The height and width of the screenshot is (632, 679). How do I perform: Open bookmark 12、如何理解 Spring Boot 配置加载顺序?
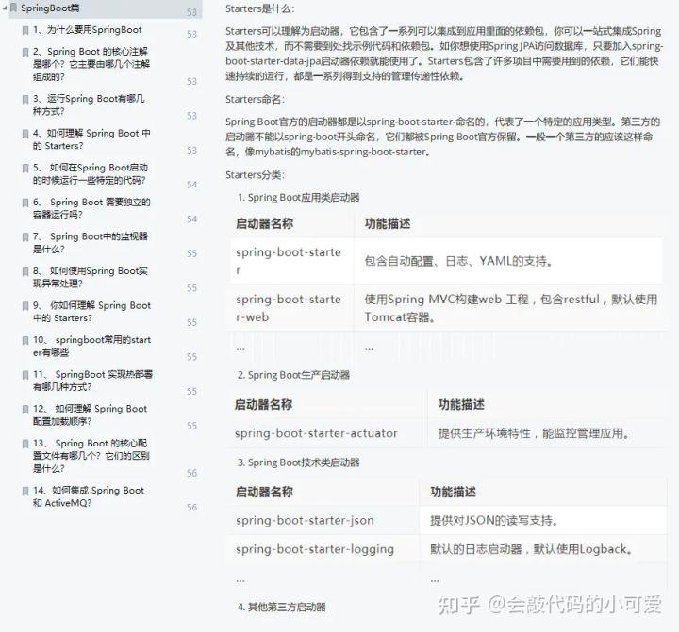(91, 414)
